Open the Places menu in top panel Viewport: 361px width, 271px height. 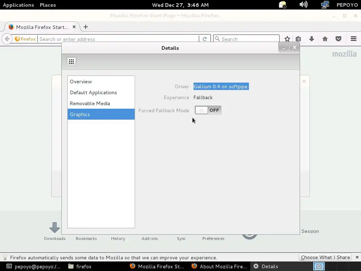pos(48,5)
